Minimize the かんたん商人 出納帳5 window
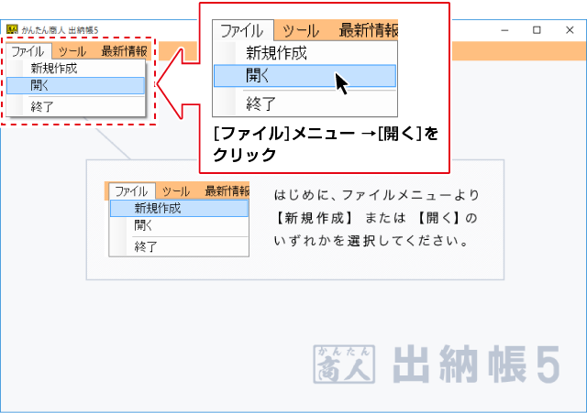 click(504, 30)
